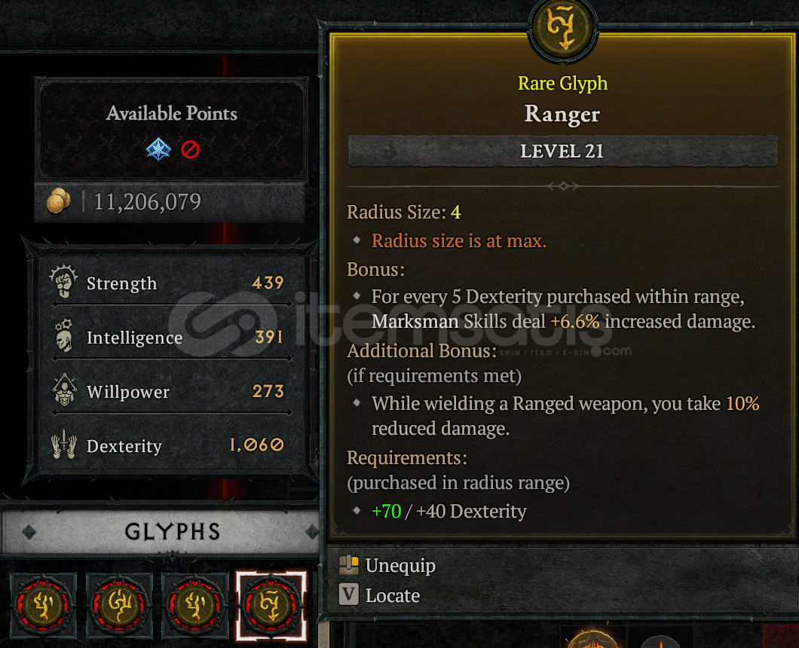Image resolution: width=799 pixels, height=648 pixels.
Task: Select the second glyph slot icon
Action: 119,605
